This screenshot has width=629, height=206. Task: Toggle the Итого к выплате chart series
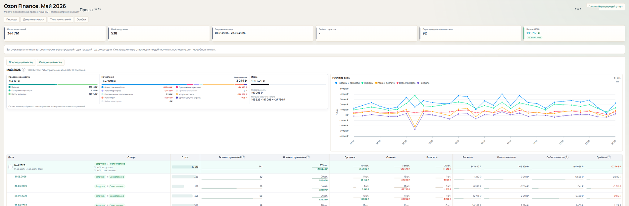click(x=385, y=83)
